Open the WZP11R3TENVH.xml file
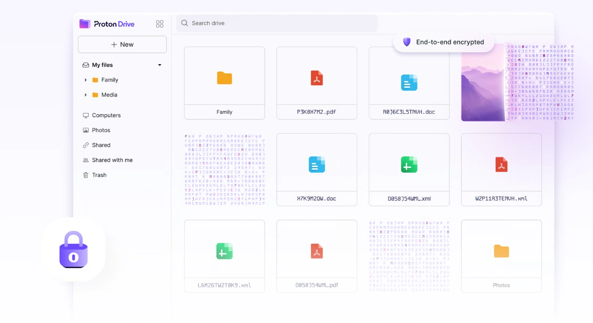Image resolution: width=593 pixels, height=323 pixels. coord(501,170)
